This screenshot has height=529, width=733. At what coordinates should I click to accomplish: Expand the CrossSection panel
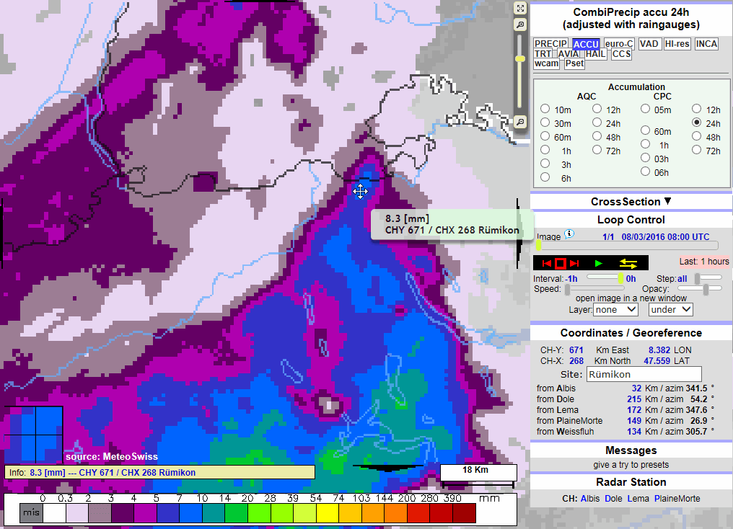click(631, 202)
